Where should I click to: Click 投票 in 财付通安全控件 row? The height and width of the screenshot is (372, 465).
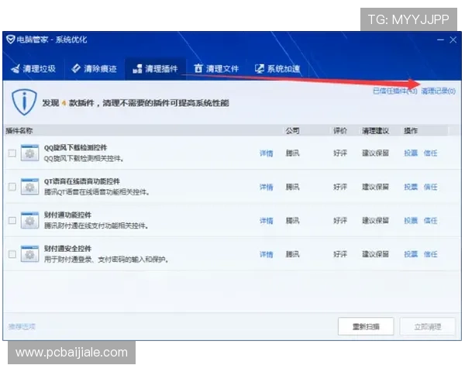coord(411,254)
